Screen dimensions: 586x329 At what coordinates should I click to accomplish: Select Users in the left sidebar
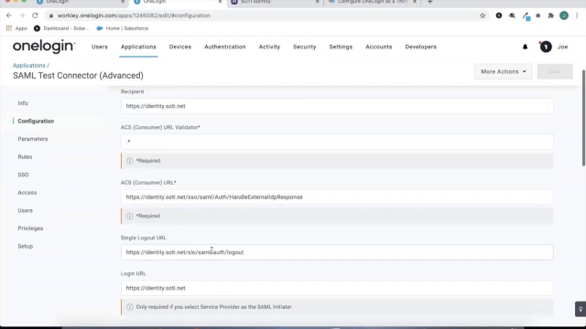[x=26, y=210]
